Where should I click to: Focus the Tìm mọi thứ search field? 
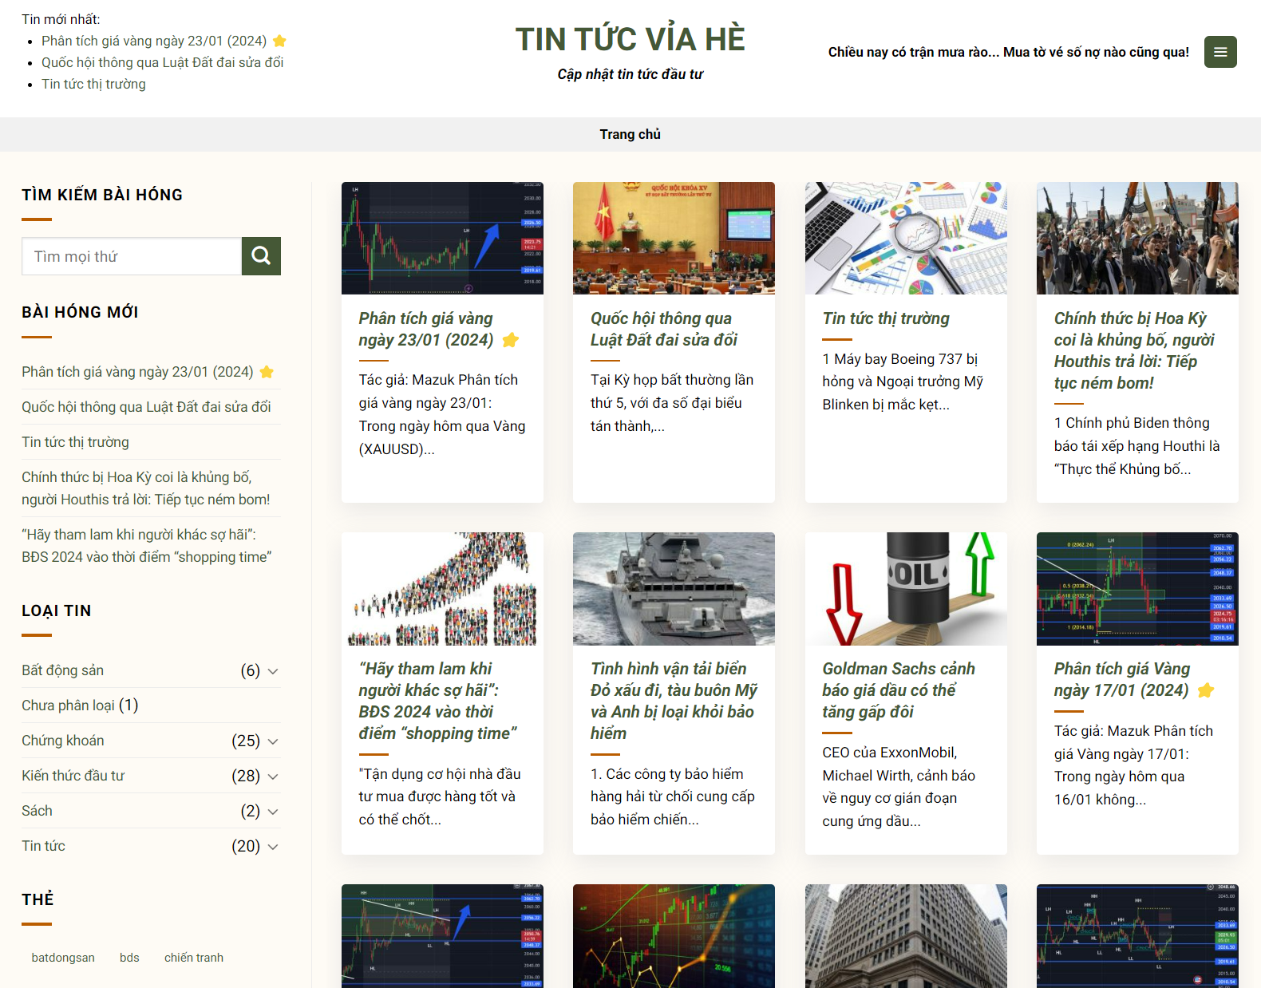pos(132,256)
